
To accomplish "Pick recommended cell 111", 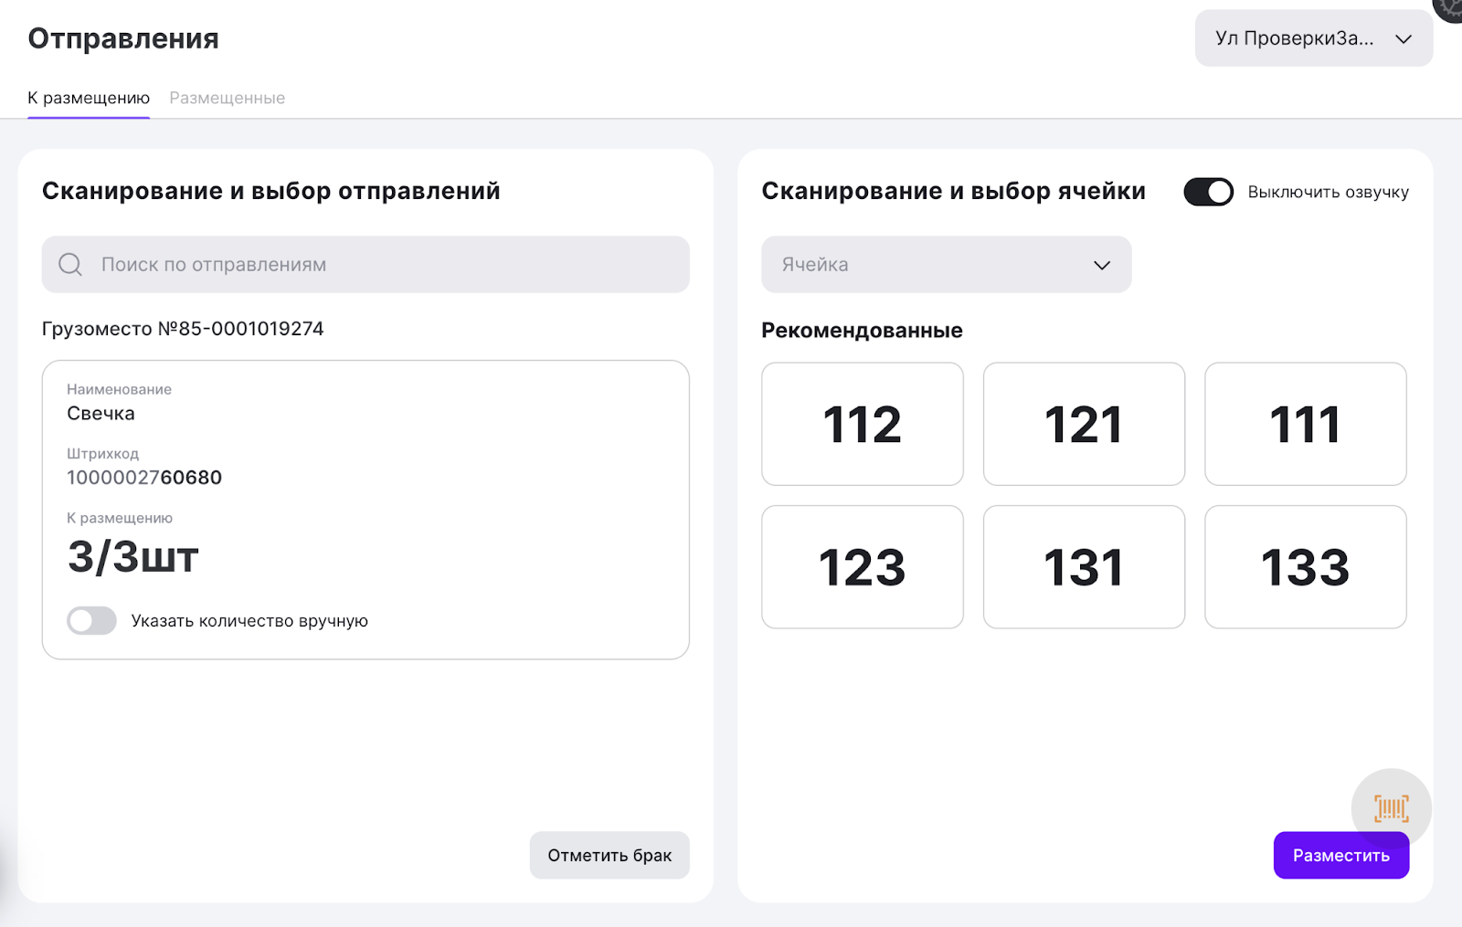I will tap(1305, 424).
